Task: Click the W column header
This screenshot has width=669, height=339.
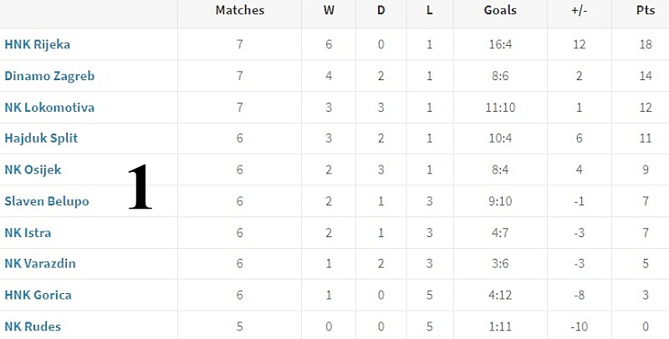Action: click(329, 10)
